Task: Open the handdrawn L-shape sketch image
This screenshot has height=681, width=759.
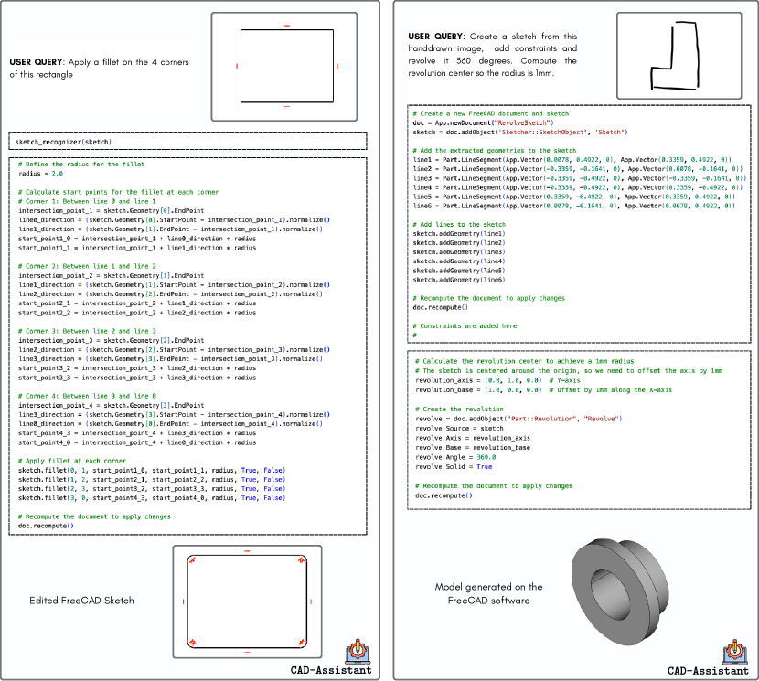Action: pos(679,56)
